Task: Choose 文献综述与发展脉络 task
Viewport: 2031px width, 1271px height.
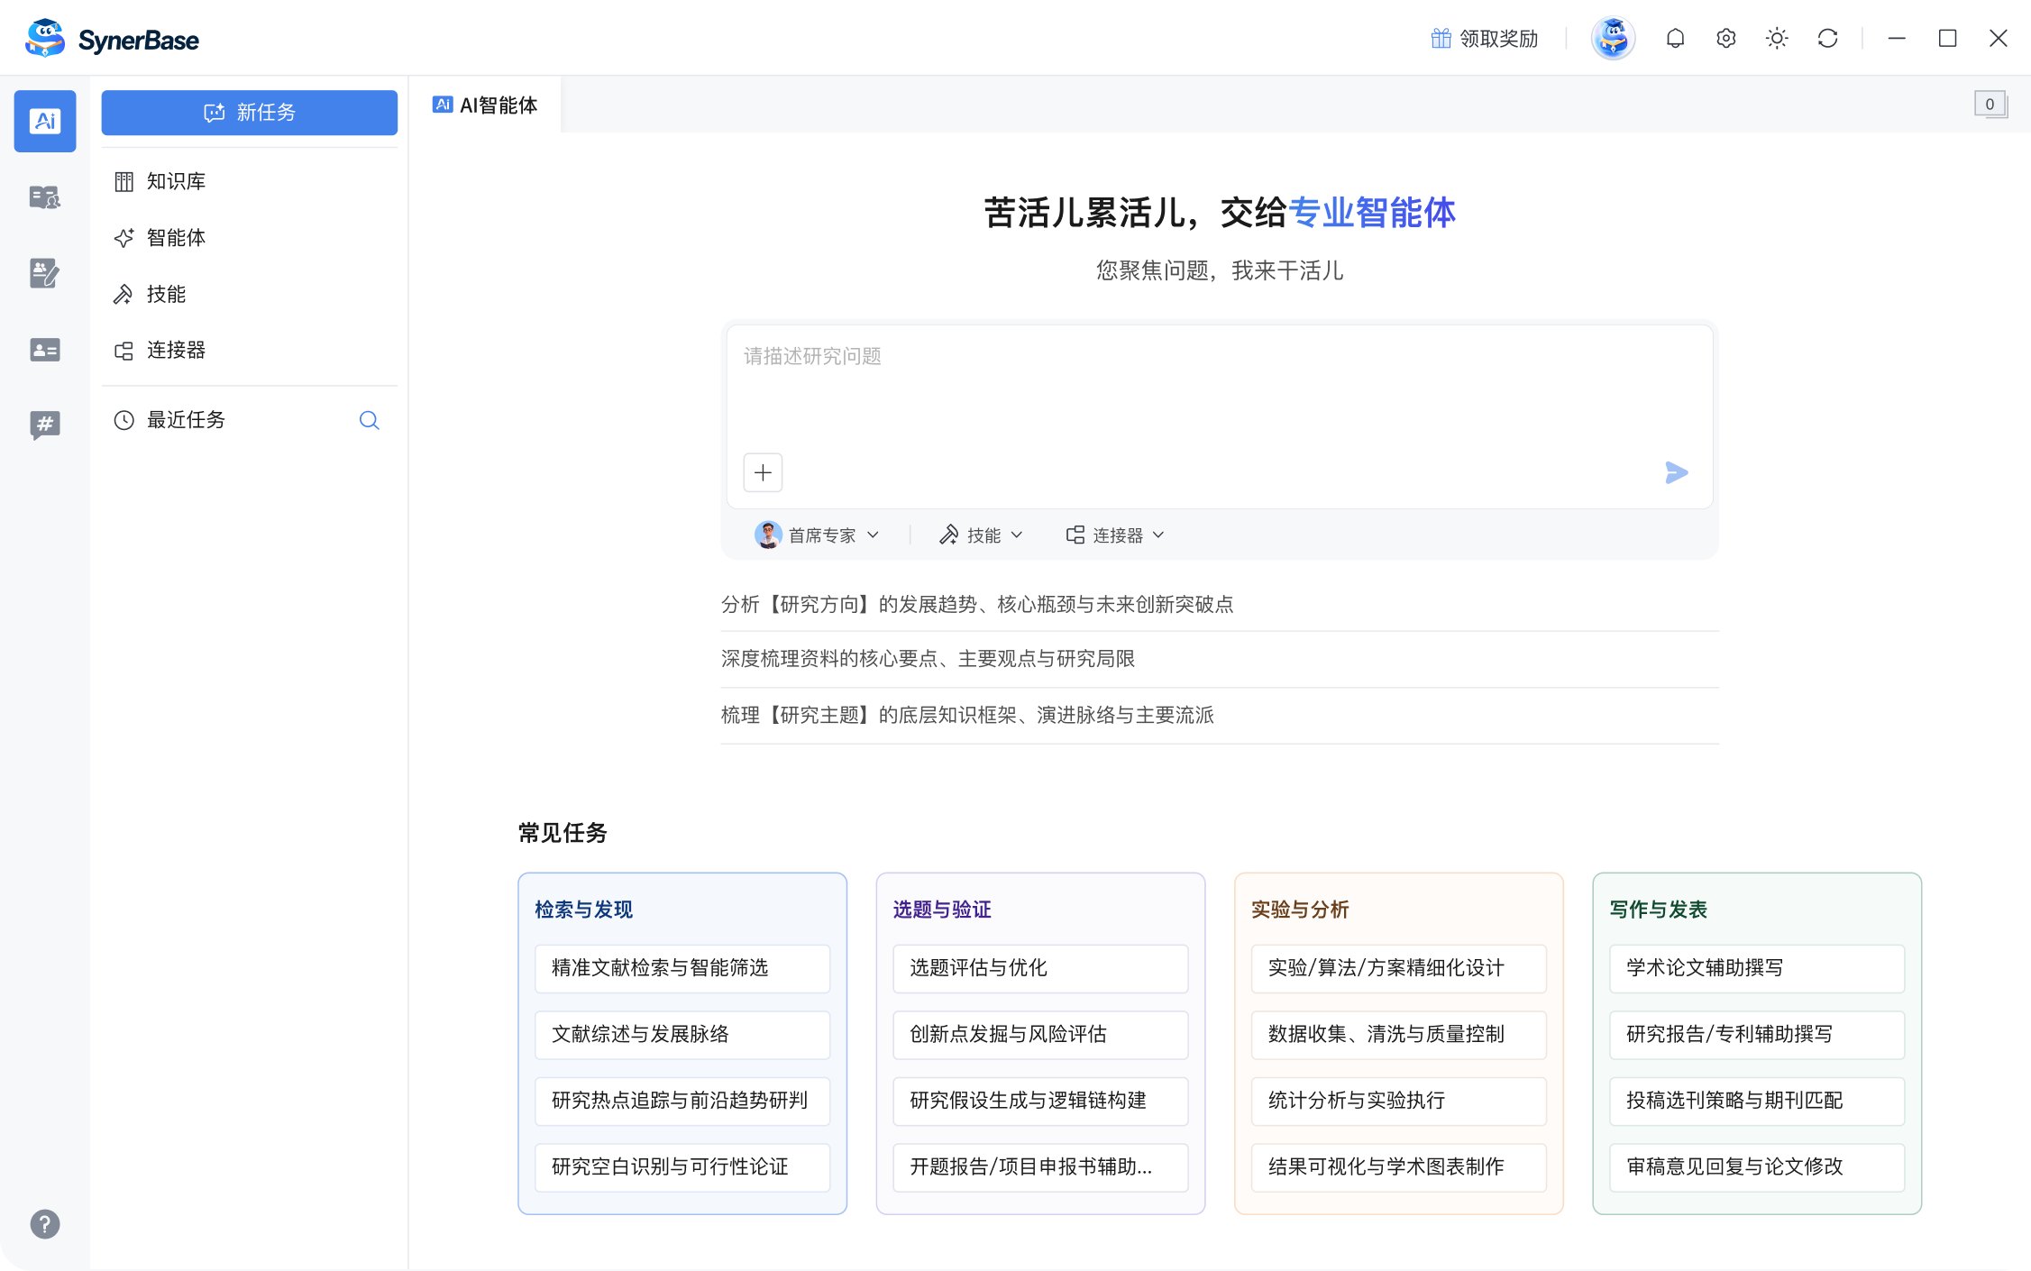Action: 682,1035
